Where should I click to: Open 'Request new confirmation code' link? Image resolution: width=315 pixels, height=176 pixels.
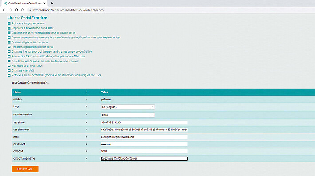[x=66, y=38]
